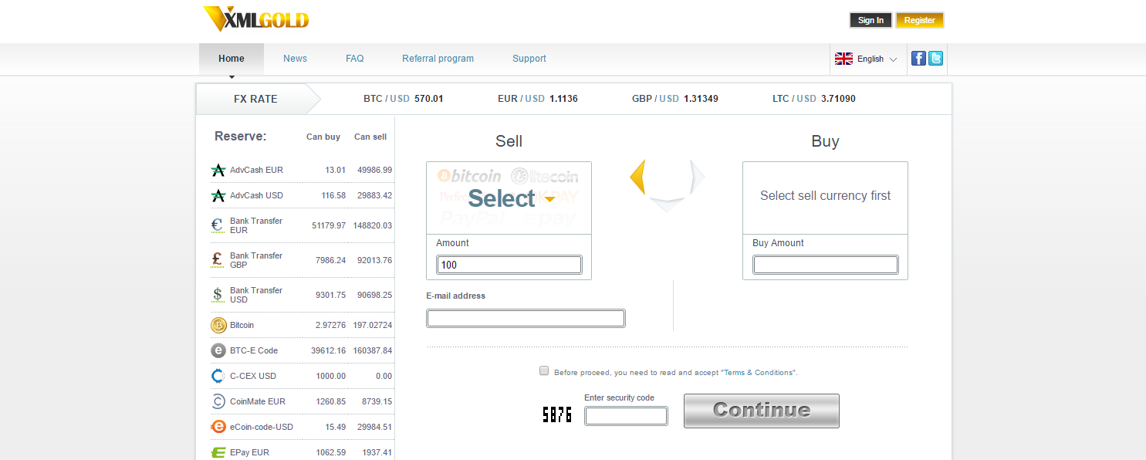Click the Register button

pos(919,20)
